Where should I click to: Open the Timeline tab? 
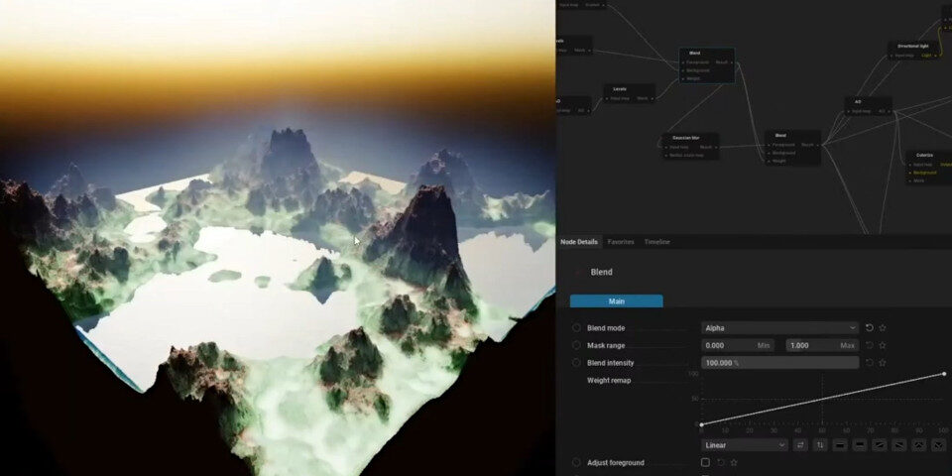[656, 242]
